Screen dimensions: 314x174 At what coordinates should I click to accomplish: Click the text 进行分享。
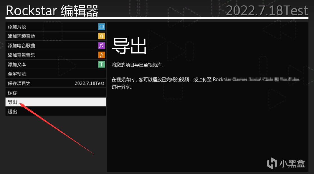(122, 87)
